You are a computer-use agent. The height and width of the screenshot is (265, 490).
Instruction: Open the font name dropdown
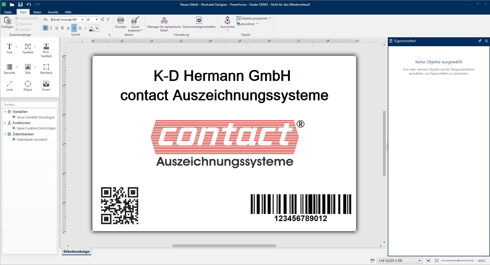pos(83,20)
